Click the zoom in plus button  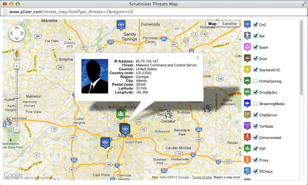coord(17,66)
